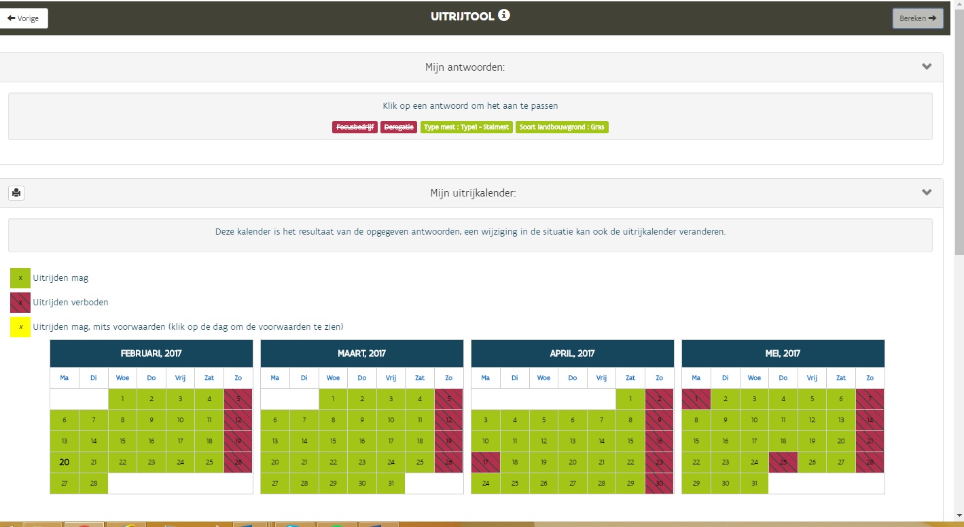Change the Soort landbouwgrond Gras answer

[x=562, y=127]
